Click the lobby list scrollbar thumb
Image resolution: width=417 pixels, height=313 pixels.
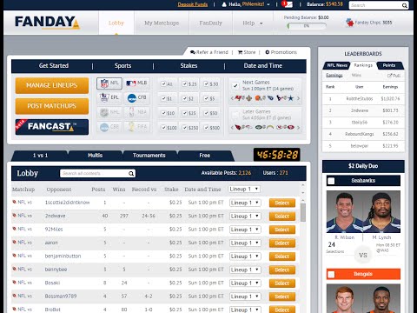tap(303, 212)
